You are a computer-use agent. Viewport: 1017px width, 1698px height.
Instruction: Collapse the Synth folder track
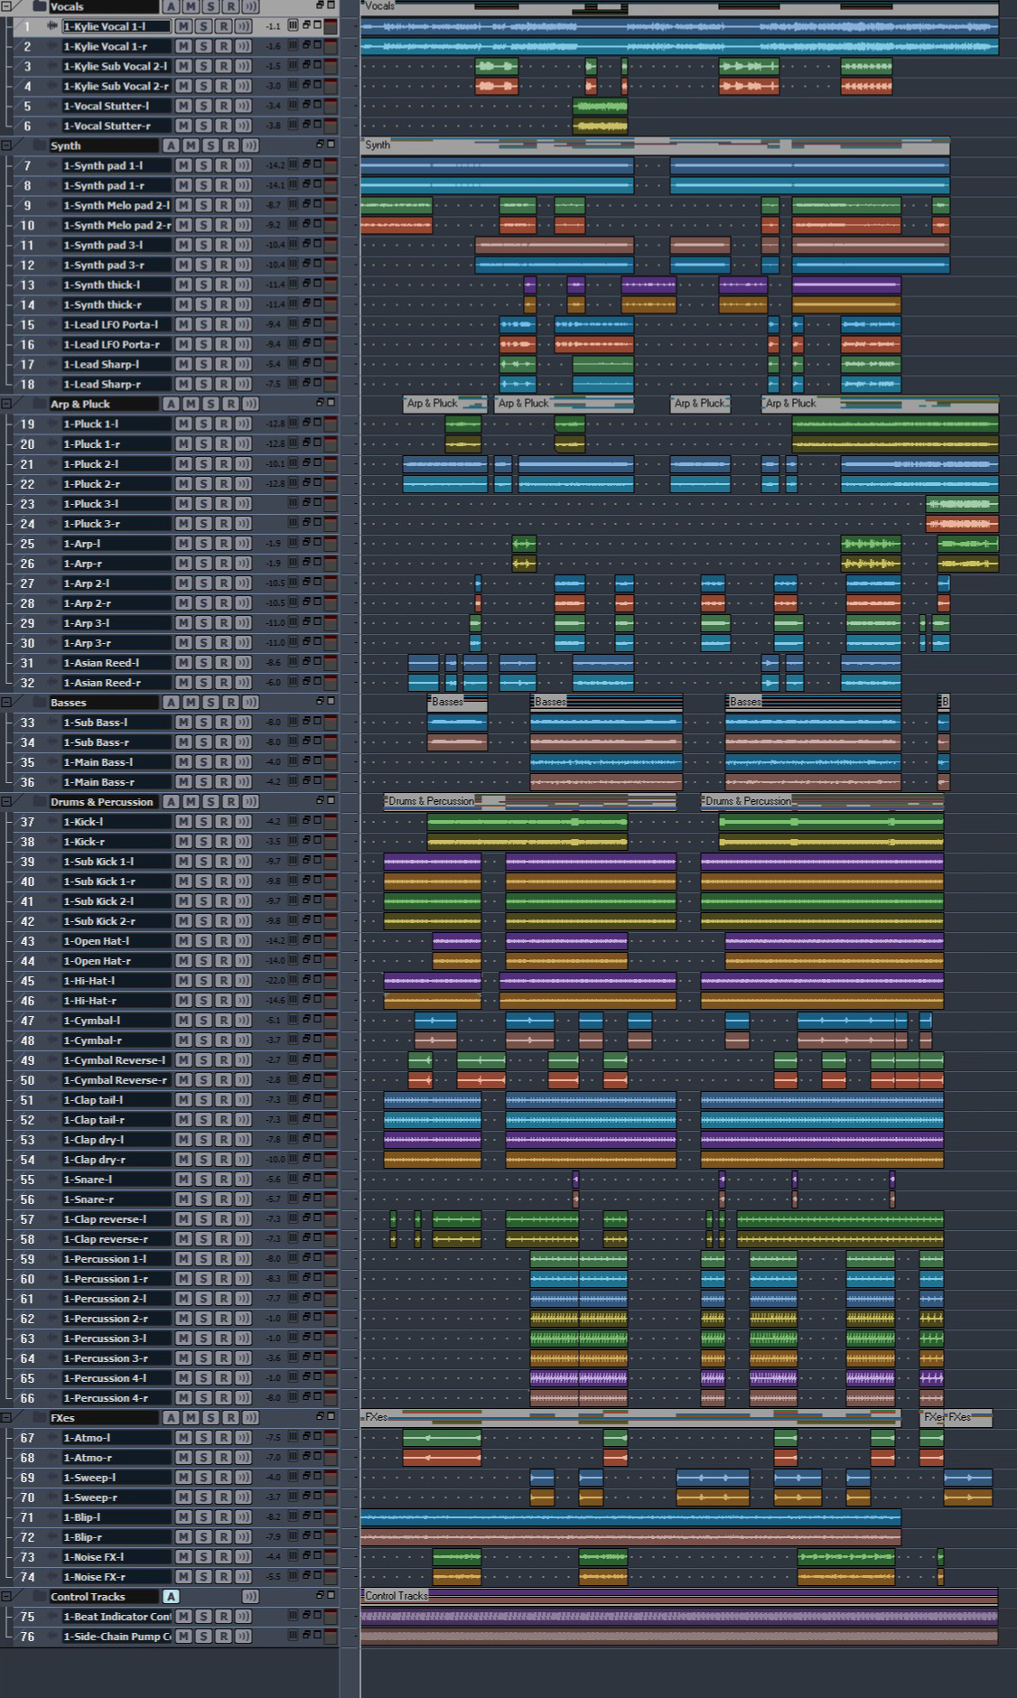point(7,145)
